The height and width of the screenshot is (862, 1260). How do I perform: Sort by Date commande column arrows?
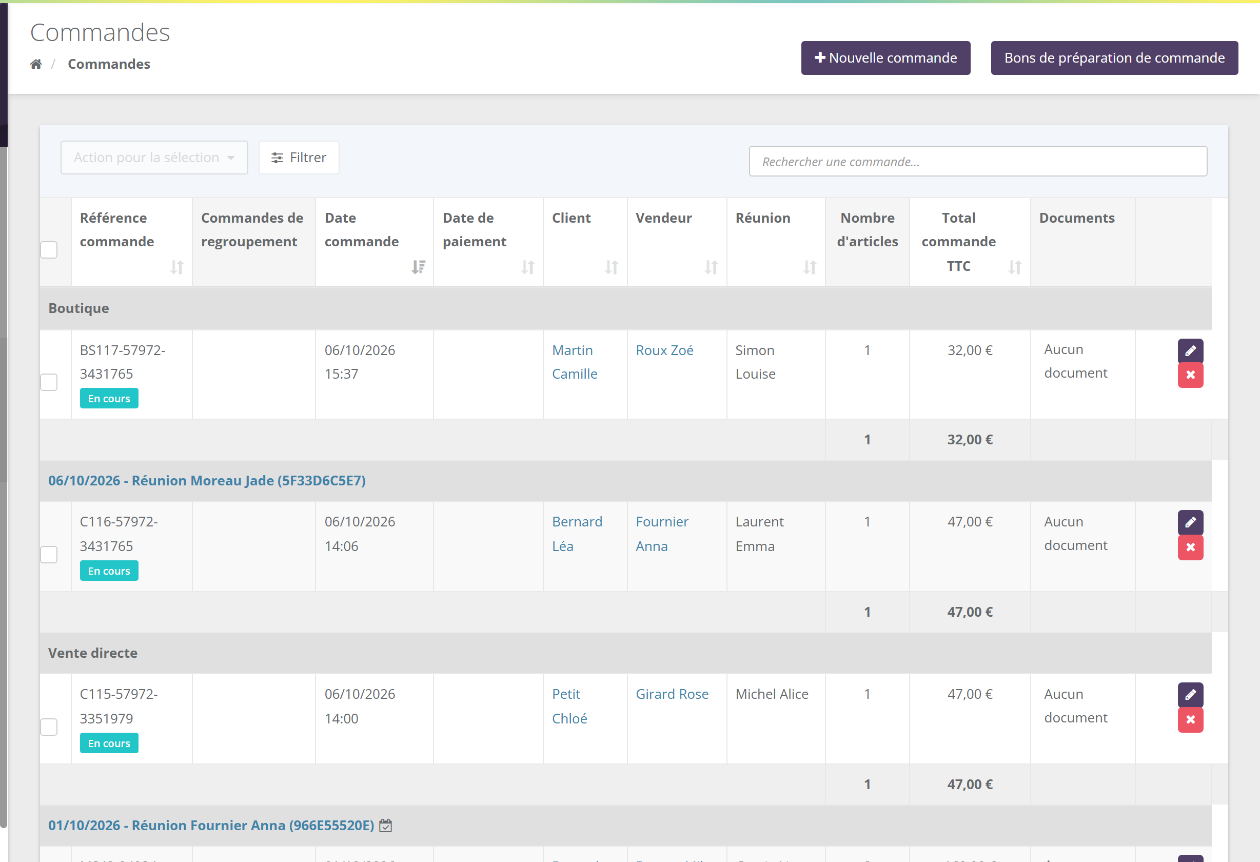pos(418,267)
